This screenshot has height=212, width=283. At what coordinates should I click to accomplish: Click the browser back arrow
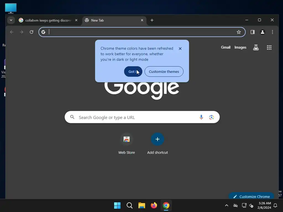click(x=12, y=32)
